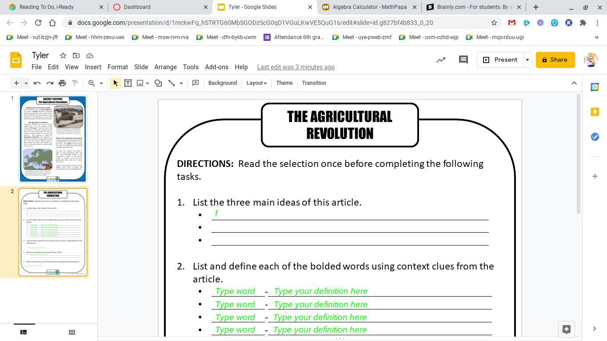The height and width of the screenshot is (341, 607).
Task: Insert an image from toolbar
Action: (x=140, y=83)
